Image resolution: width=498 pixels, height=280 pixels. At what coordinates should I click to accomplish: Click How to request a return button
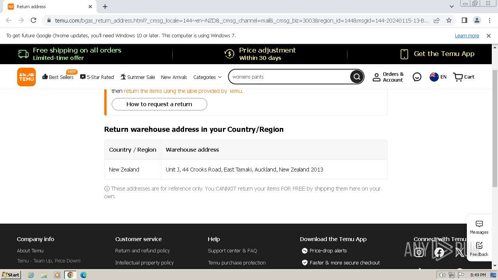tap(159, 104)
